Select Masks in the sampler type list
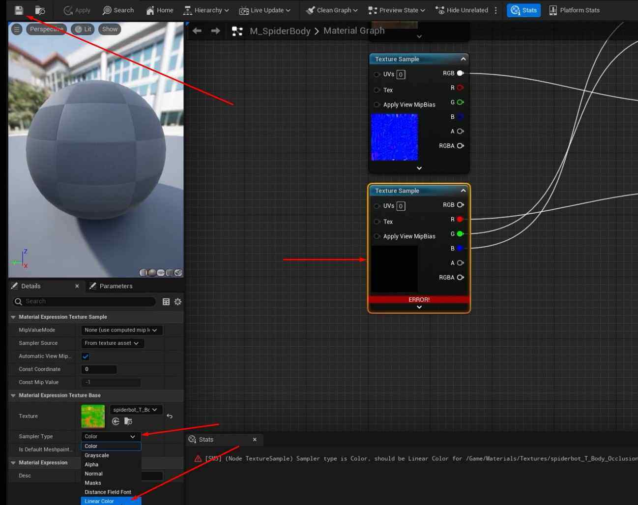The width and height of the screenshot is (638, 505). 111,483
